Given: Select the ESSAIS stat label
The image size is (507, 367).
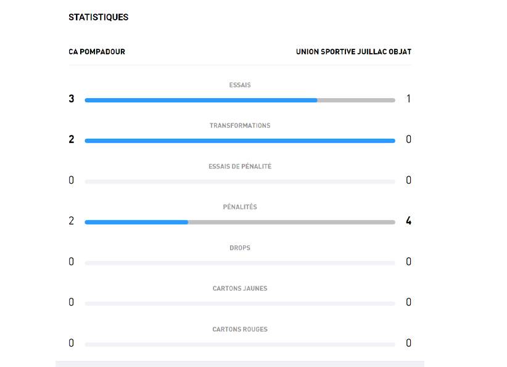Looking at the screenshot, I should [240, 85].
